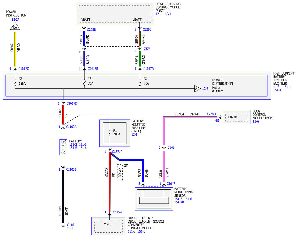306x236 pixels.
Task: Click the GT RD-WH dashed wire option box
Action: coord(120,172)
